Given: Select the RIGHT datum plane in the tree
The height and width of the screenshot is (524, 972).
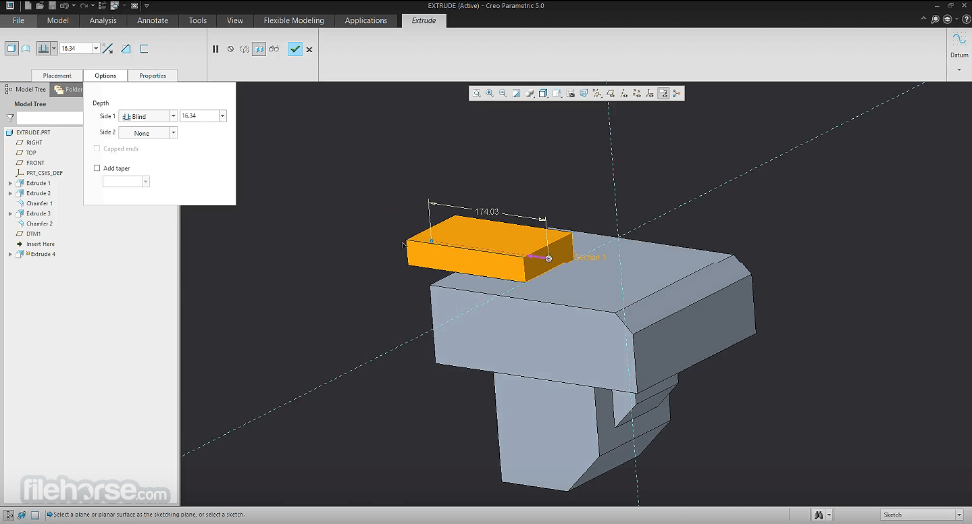Looking at the screenshot, I should 34,142.
